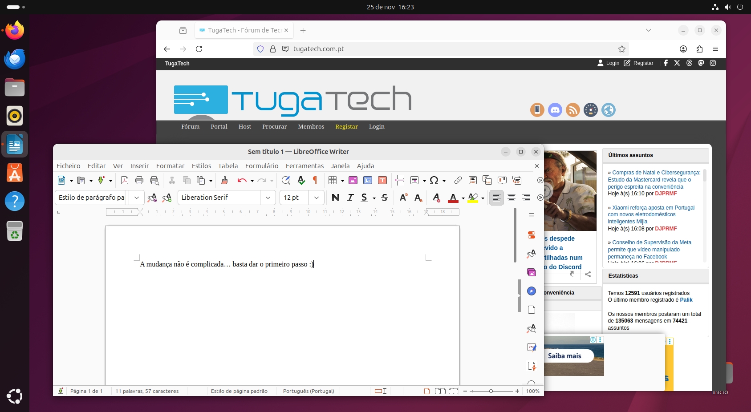Expand the highlighting color dropdown
The height and width of the screenshot is (412, 751).
pos(482,198)
